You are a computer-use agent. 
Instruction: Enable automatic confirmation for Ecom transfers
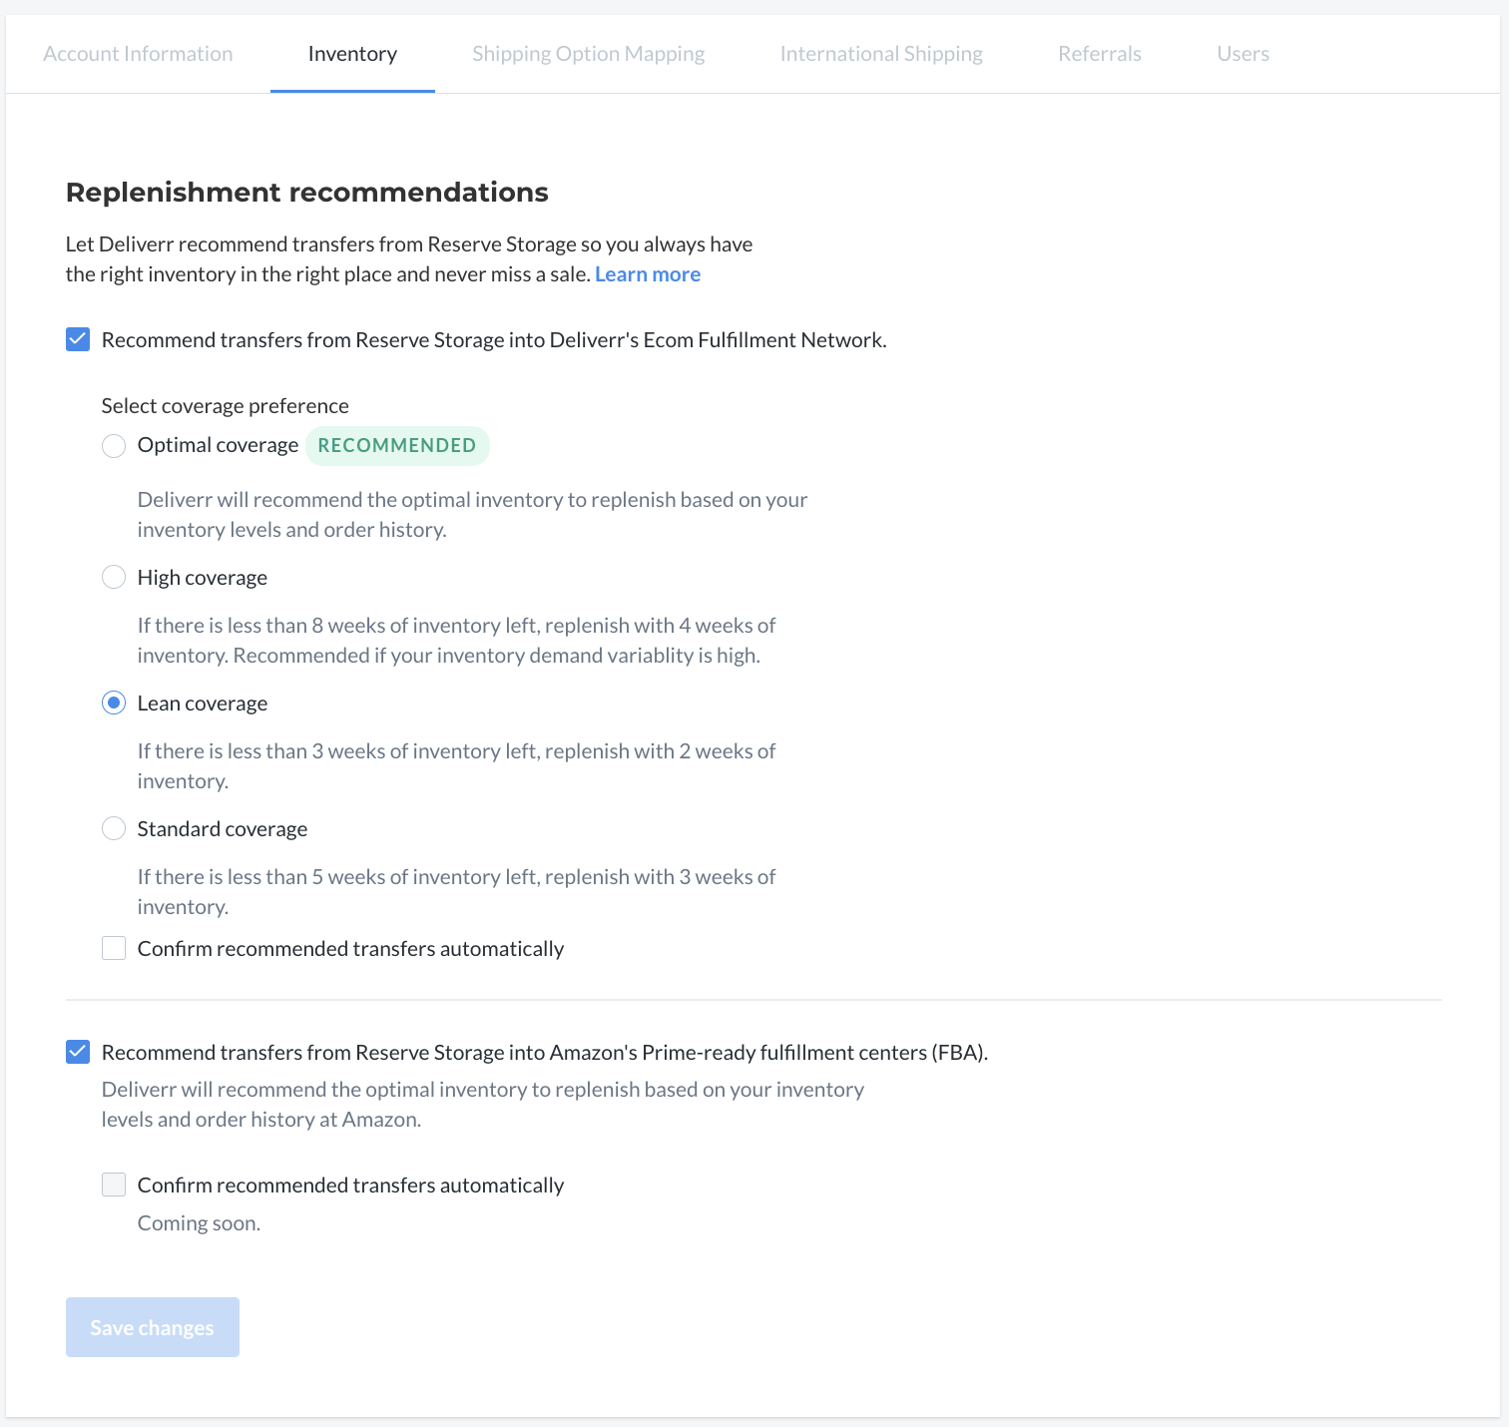[114, 948]
